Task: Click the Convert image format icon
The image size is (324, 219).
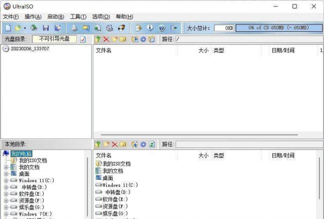Action: (86, 28)
